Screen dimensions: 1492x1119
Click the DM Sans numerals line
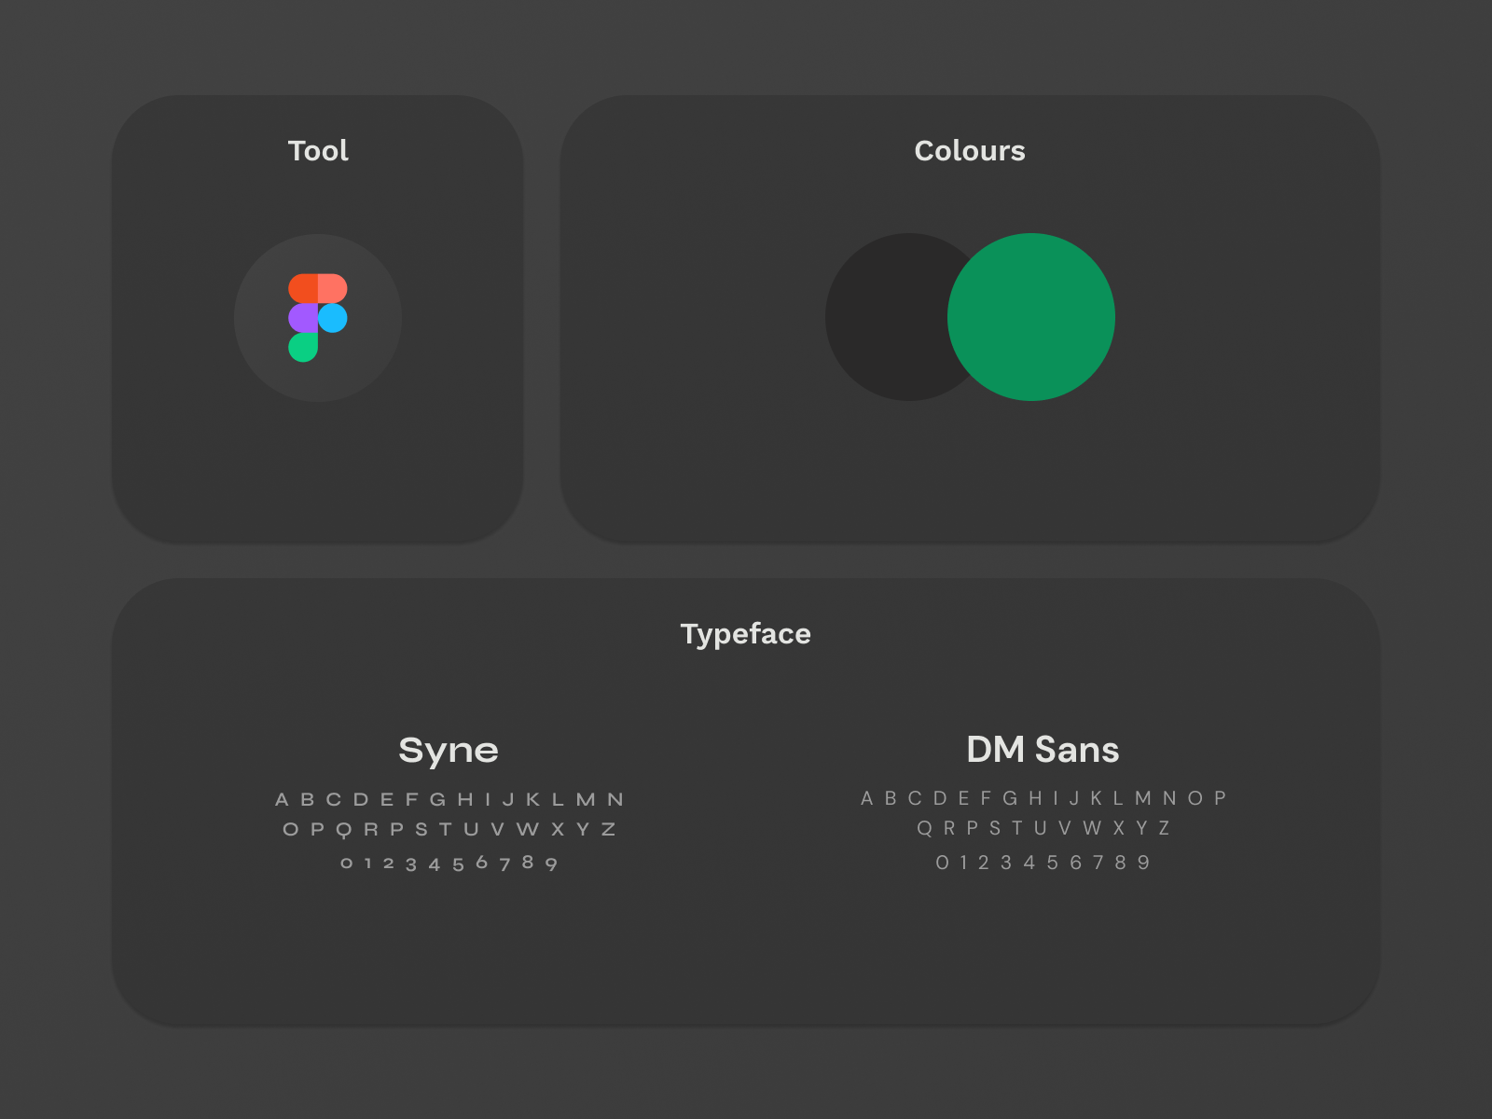(x=1044, y=862)
